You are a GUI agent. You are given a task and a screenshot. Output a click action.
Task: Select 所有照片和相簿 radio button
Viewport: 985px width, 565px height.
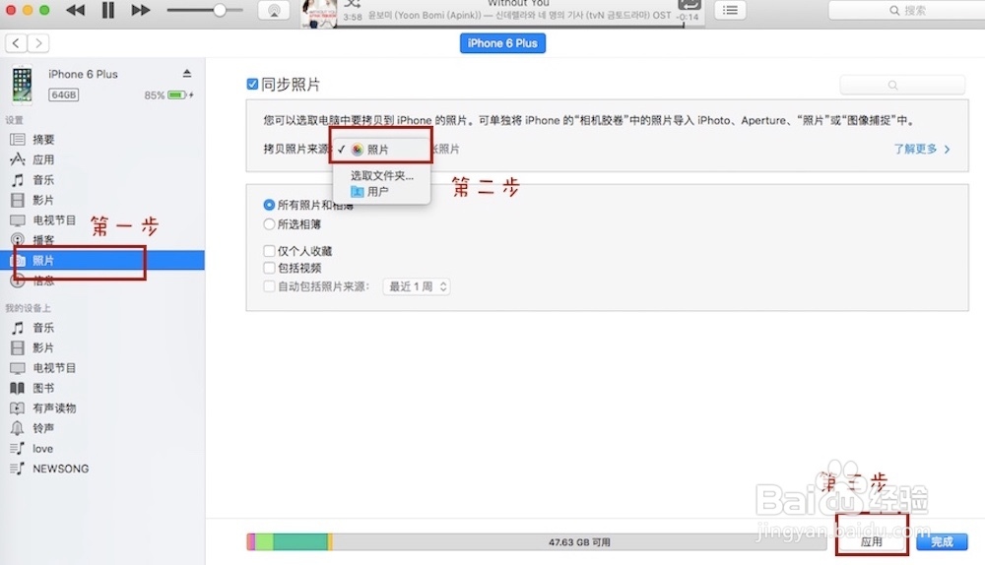(269, 206)
